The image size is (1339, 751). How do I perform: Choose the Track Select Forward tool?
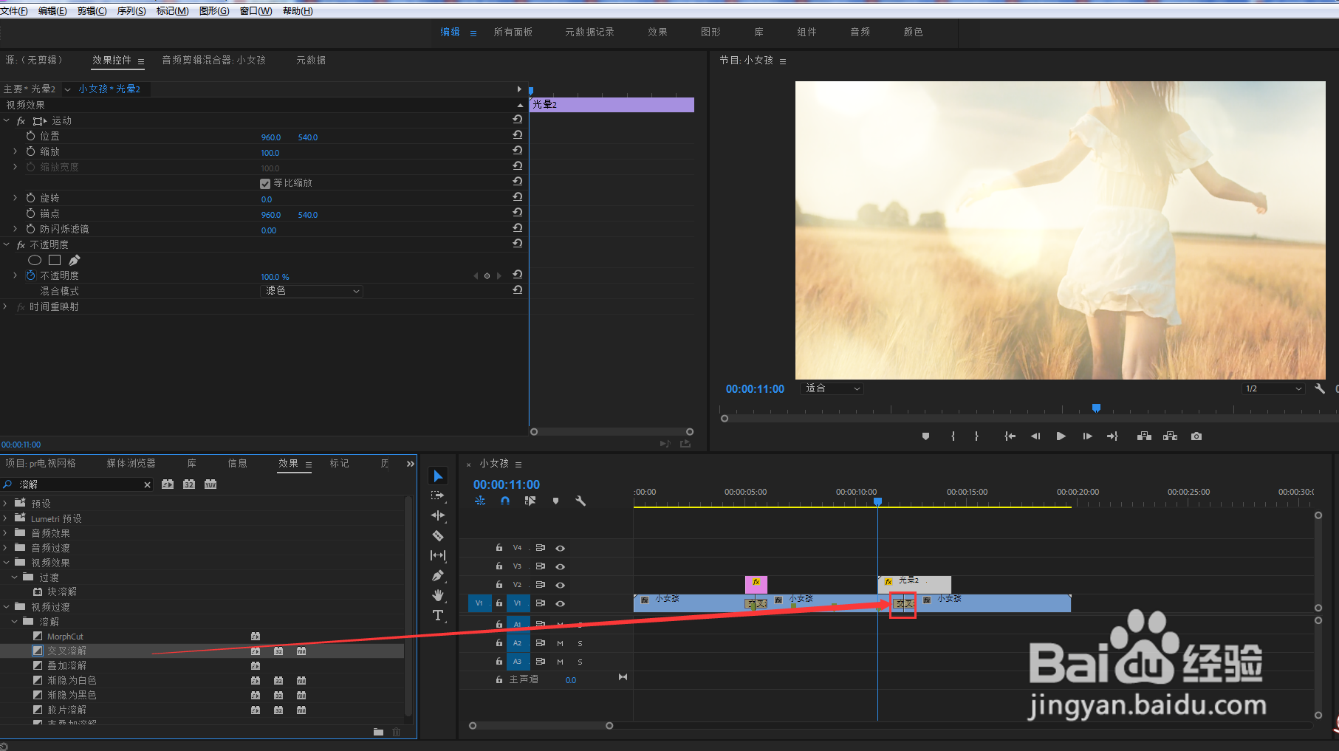438,495
